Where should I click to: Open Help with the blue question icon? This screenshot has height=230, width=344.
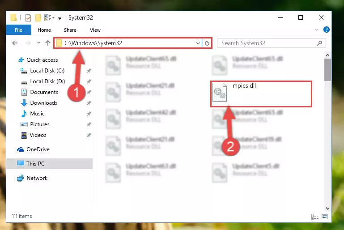(327, 30)
